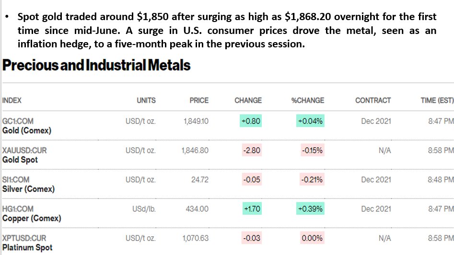Viewport: 454px width, 255px height.
Task: Click the Precious and Industrial Metals heading
Action: click(96, 65)
